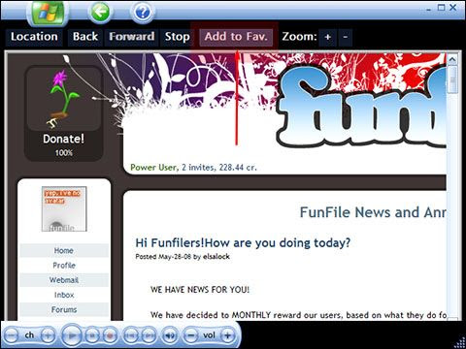Skip to previous with the rewind button
466x349 pixels.
point(130,335)
